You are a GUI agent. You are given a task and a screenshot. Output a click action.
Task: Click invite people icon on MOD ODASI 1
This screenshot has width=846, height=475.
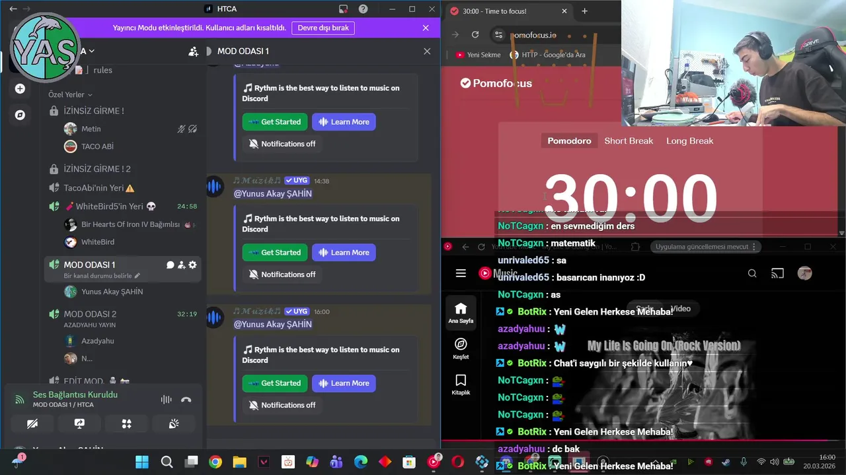coord(181,265)
